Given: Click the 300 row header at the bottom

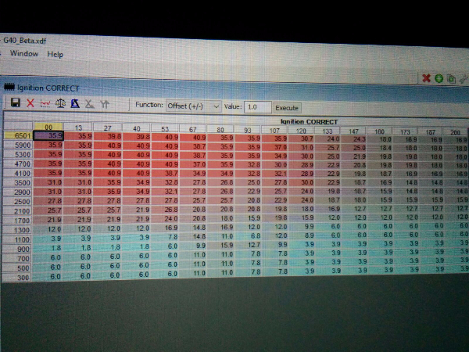Looking at the screenshot, I should [25, 276].
